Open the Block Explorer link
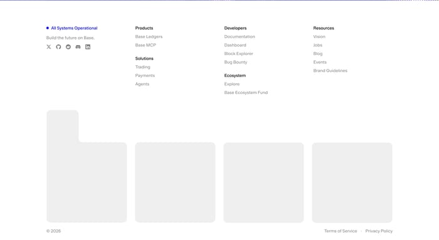 click(238, 53)
